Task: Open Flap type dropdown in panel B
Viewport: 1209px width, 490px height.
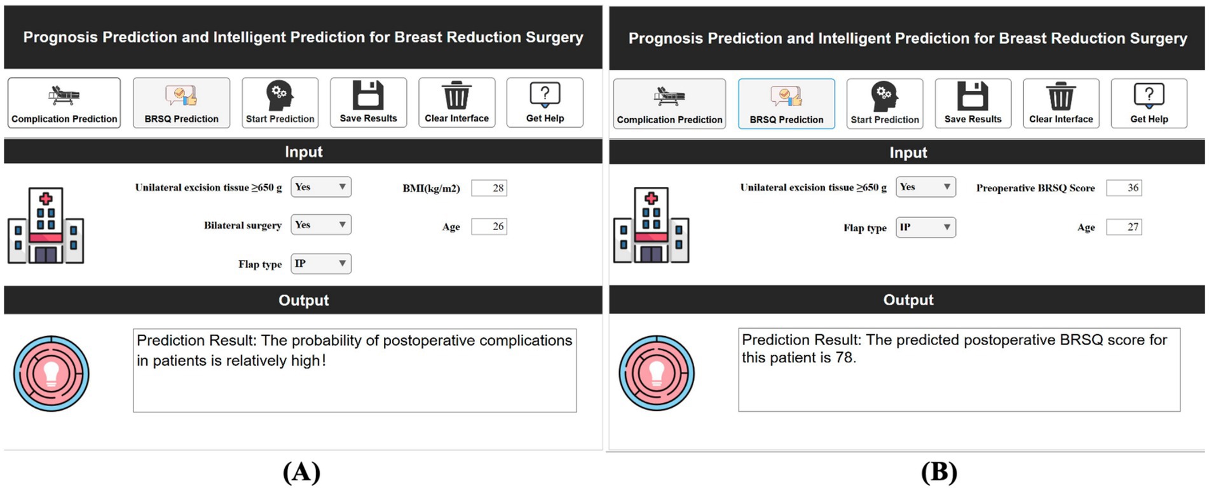Action: (926, 228)
